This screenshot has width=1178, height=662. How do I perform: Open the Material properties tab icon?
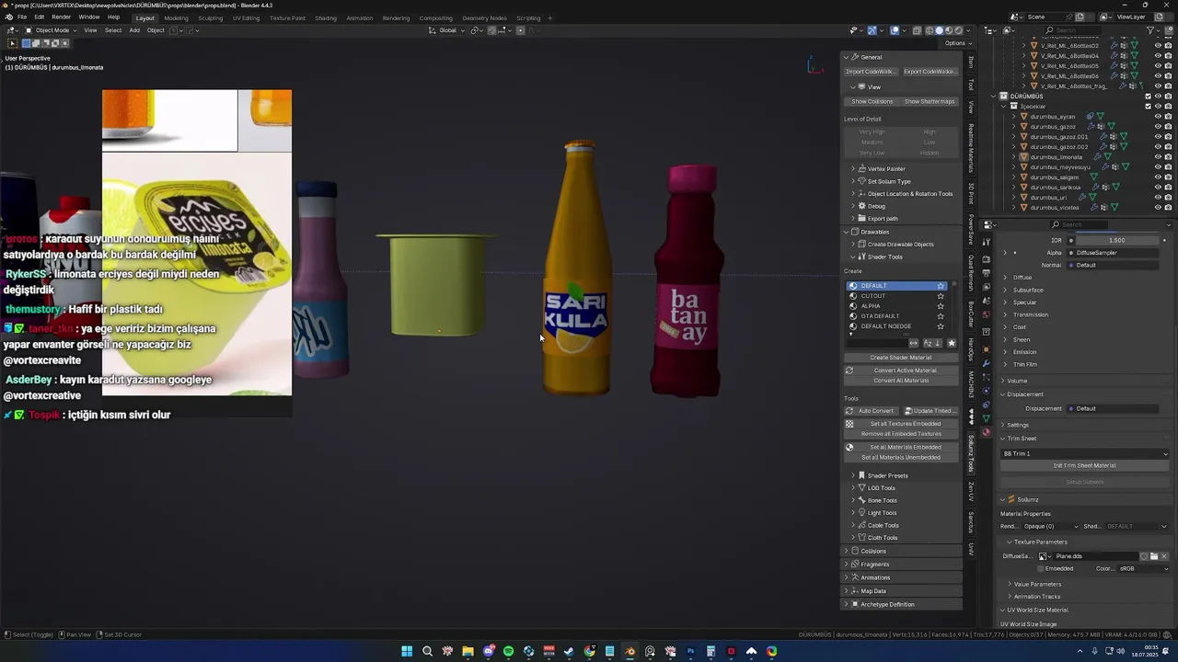click(986, 432)
